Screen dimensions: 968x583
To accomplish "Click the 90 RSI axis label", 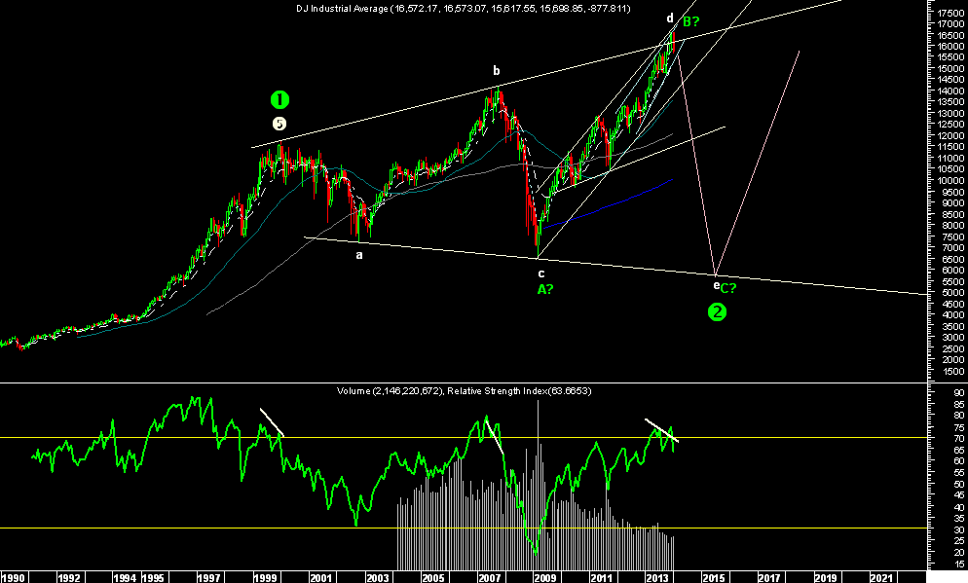I will pyautogui.click(x=959, y=393).
